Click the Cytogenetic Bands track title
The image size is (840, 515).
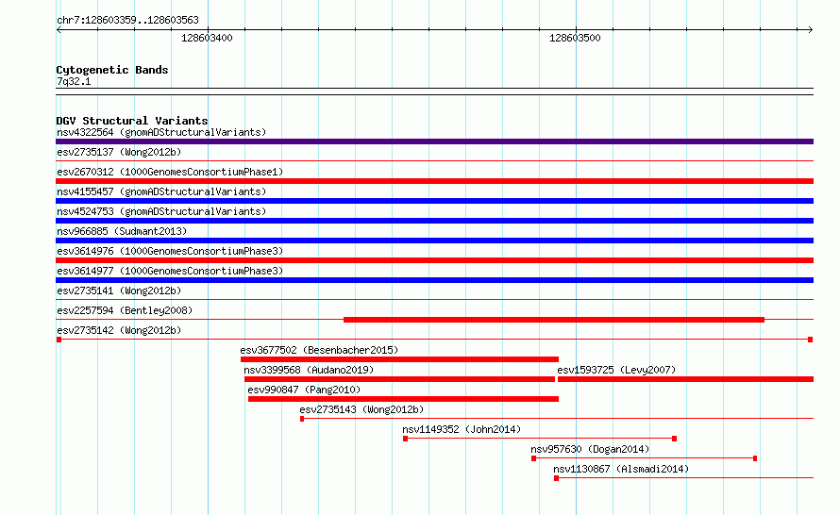point(112,70)
